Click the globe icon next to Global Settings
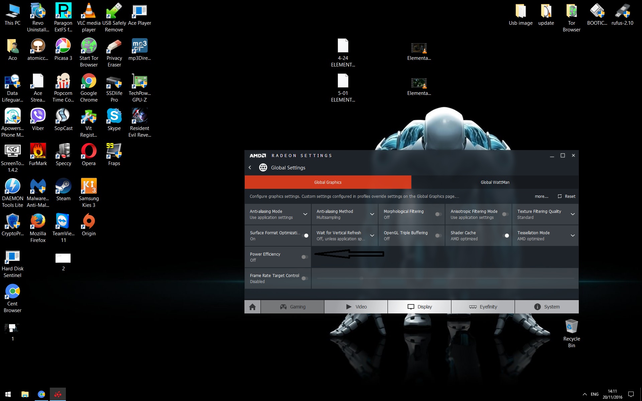 263,167
